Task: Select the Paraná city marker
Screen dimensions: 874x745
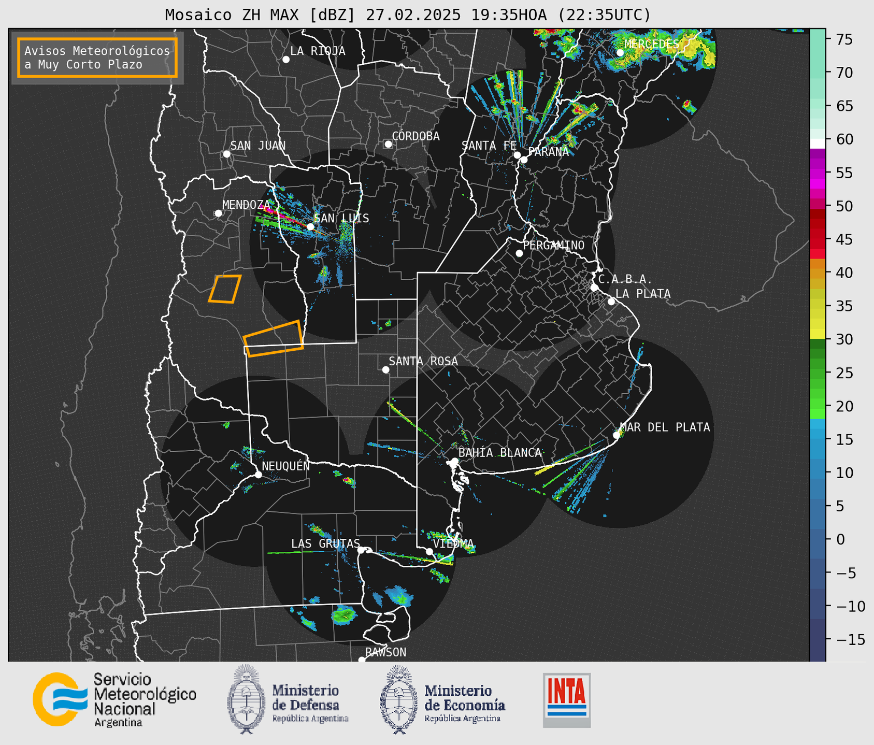Action: coord(524,160)
